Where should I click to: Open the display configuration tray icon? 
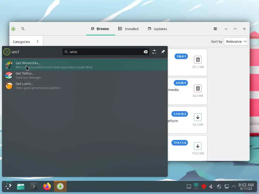(x=226, y=187)
